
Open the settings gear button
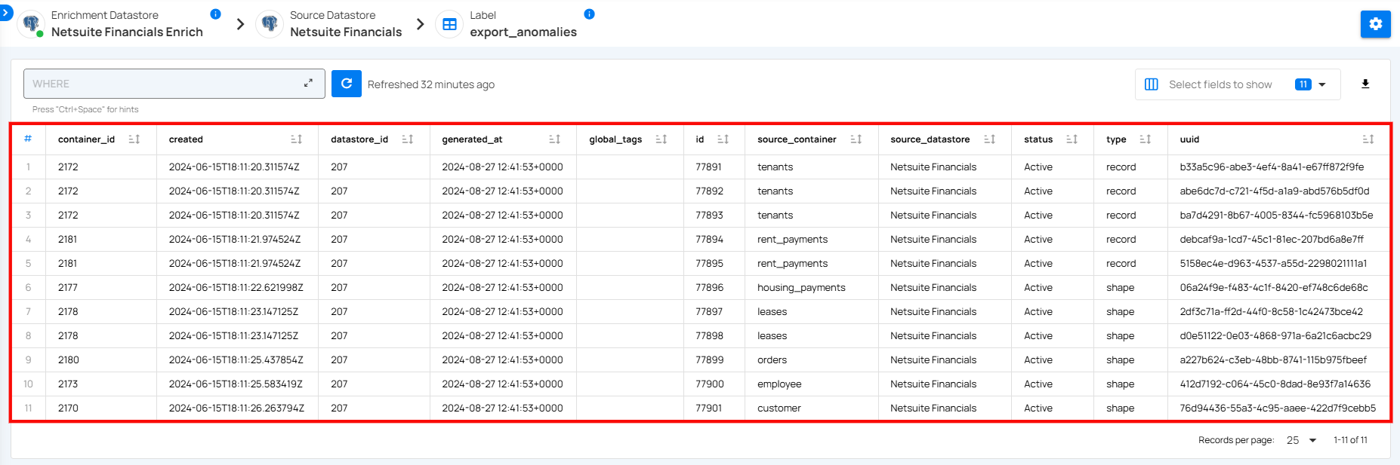click(1375, 24)
